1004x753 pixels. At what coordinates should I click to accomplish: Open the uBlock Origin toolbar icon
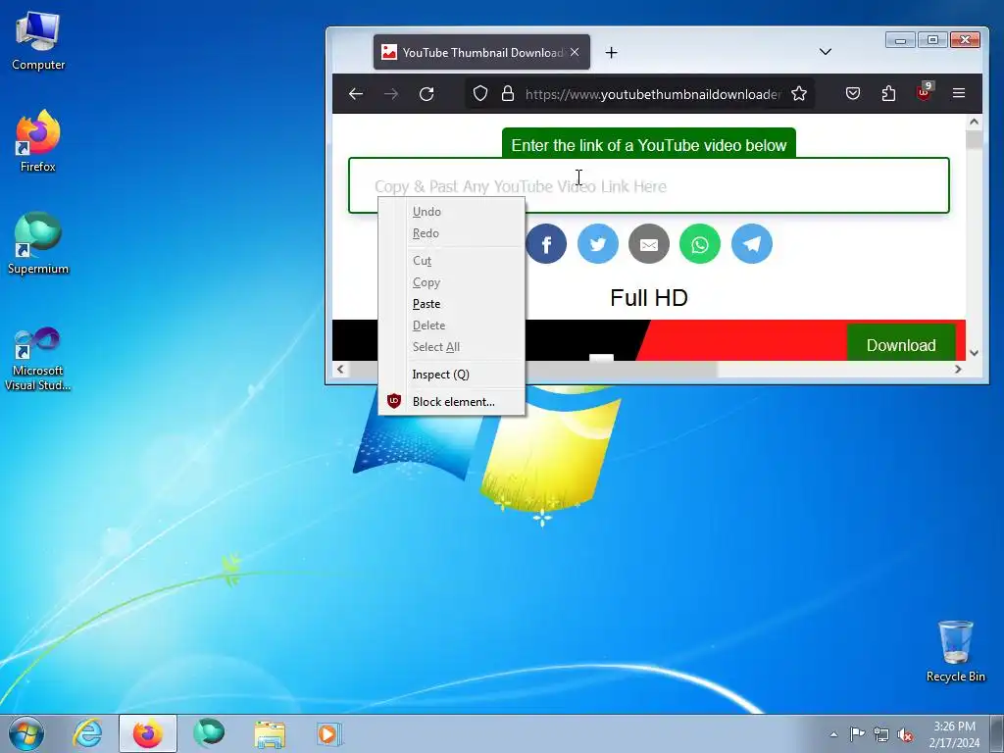(x=925, y=93)
